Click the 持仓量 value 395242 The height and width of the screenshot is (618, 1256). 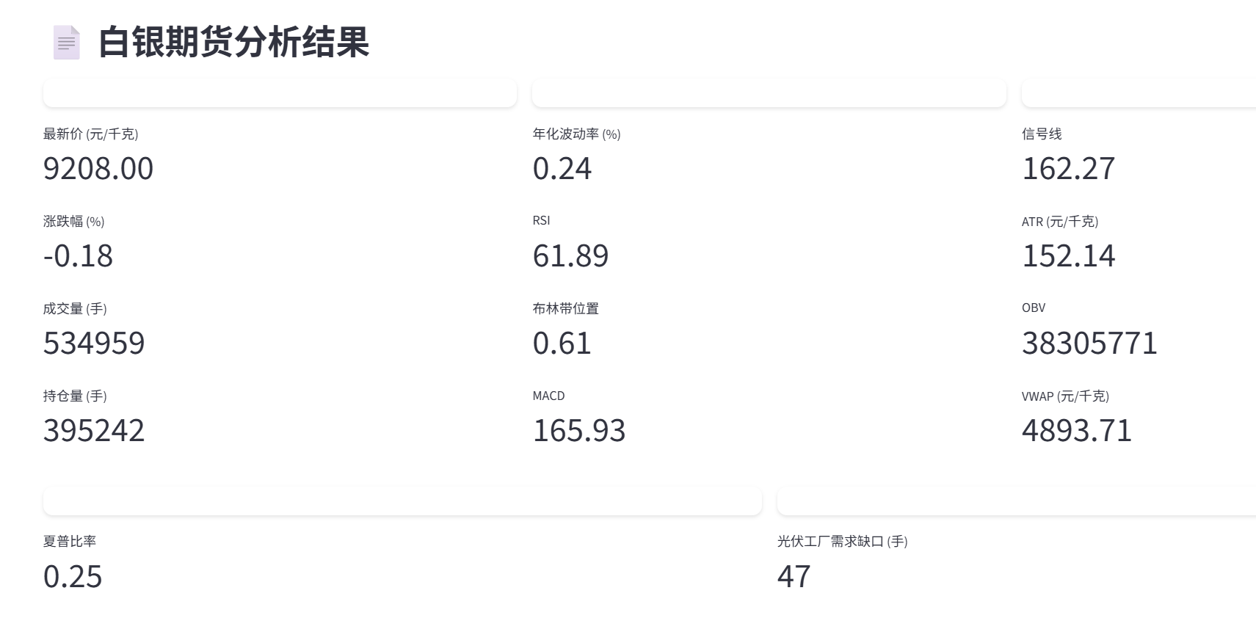click(x=94, y=432)
